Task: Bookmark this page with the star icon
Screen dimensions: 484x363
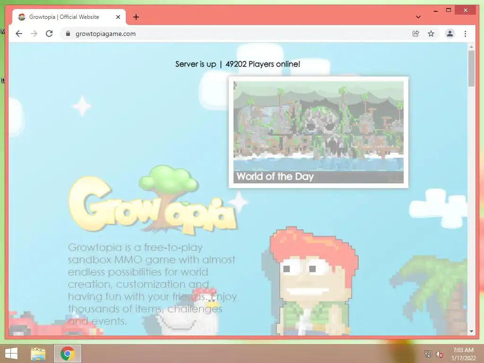Action: coord(431,34)
